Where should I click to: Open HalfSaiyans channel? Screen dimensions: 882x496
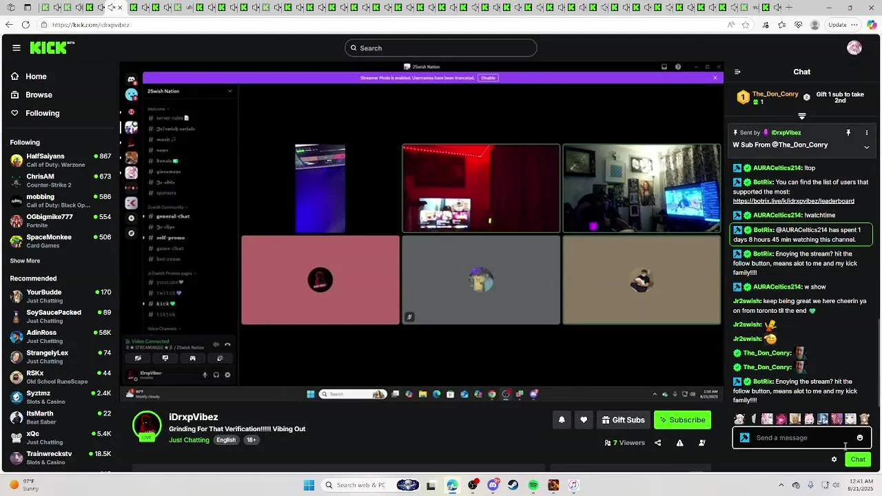(x=61, y=160)
